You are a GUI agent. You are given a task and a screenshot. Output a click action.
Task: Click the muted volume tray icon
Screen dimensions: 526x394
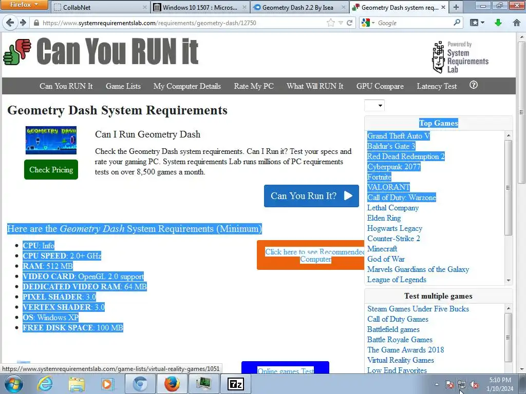[474, 385]
